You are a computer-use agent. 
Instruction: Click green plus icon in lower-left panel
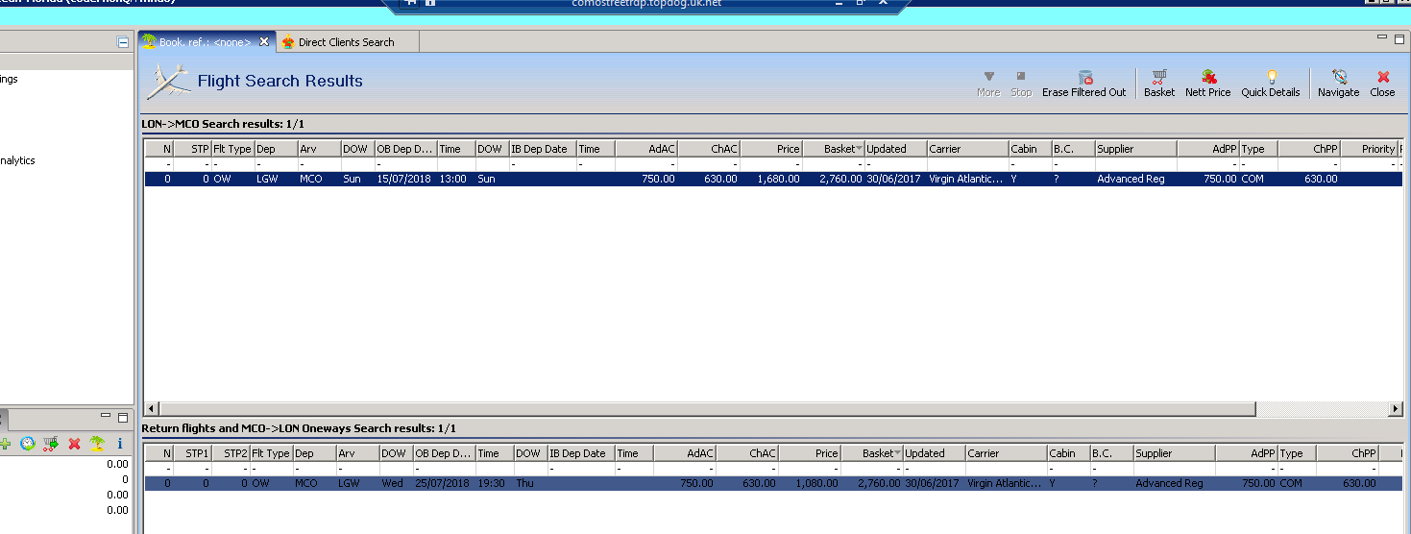click(x=6, y=444)
